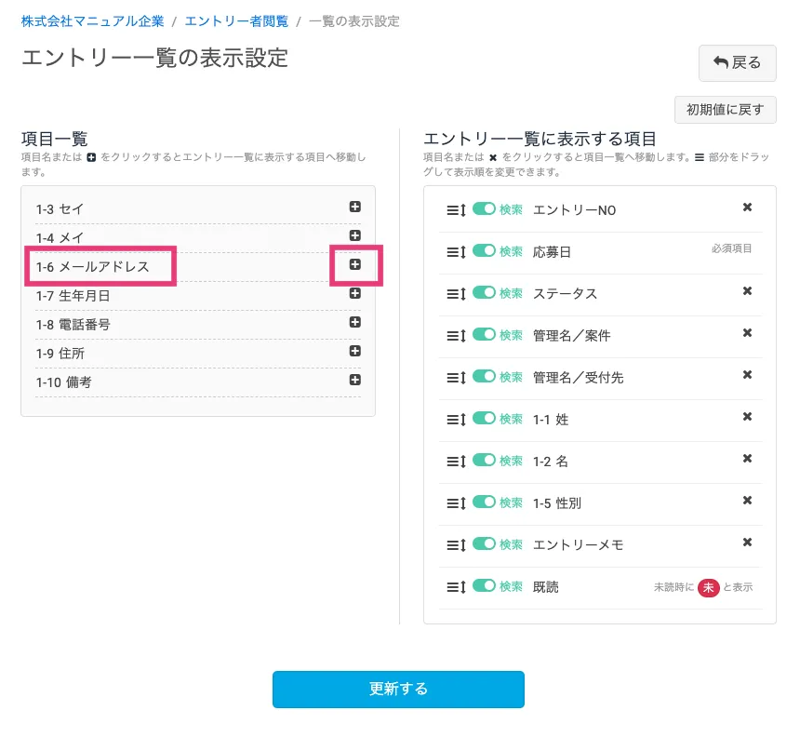Select the 1-7 生年月日 item name

(73, 296)
